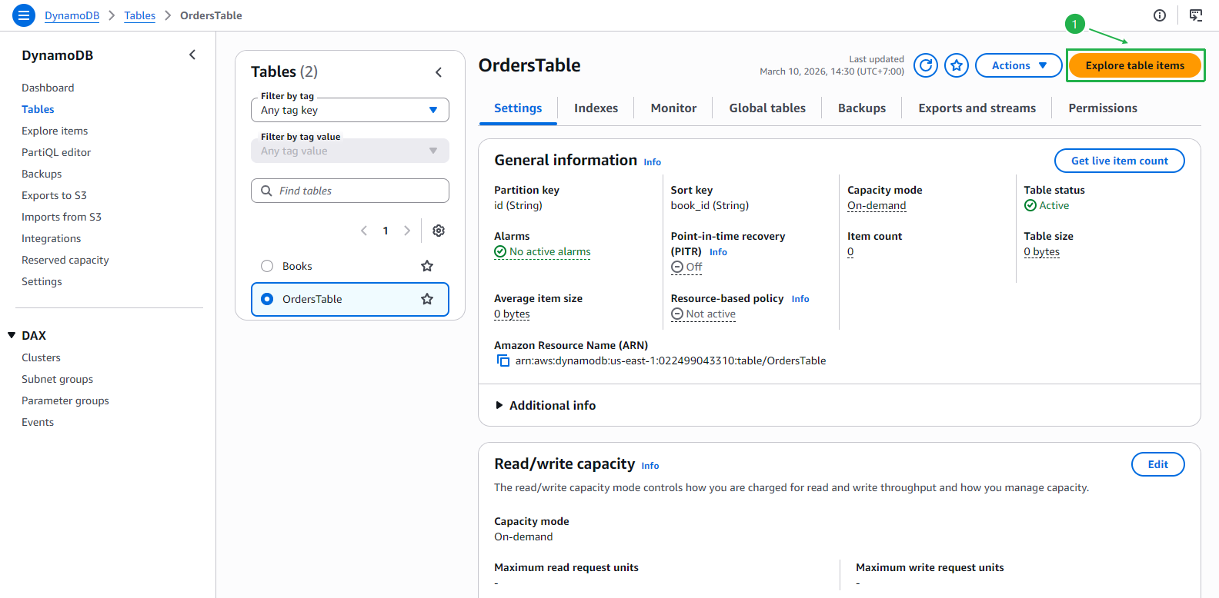Collapse the DynamoDB side navigation
The height and width of the screenshot is (598, 1219).
point(192,55)
